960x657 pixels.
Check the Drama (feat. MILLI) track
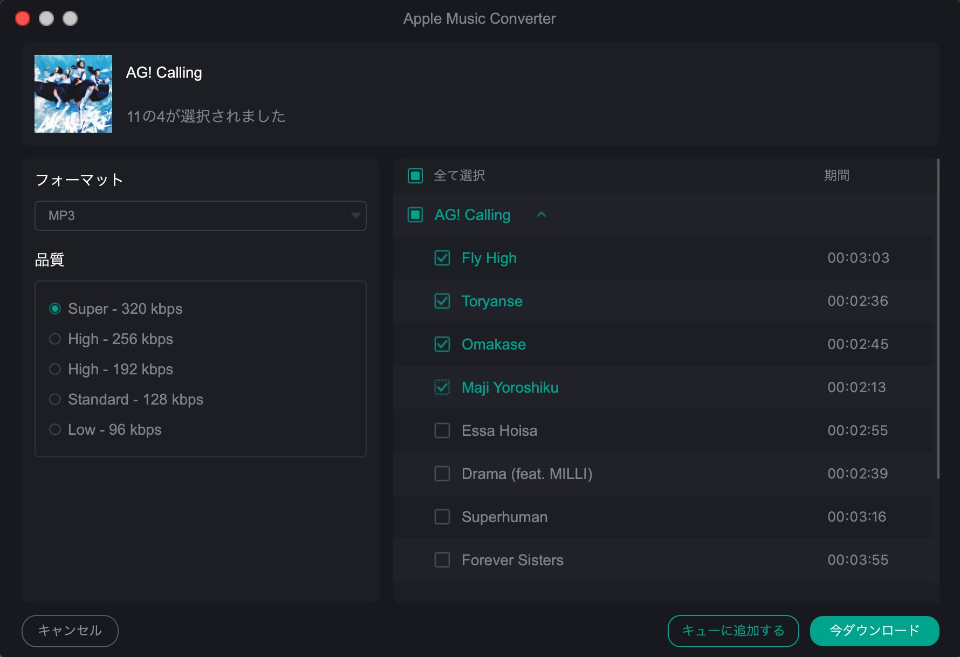coord(442,474)
